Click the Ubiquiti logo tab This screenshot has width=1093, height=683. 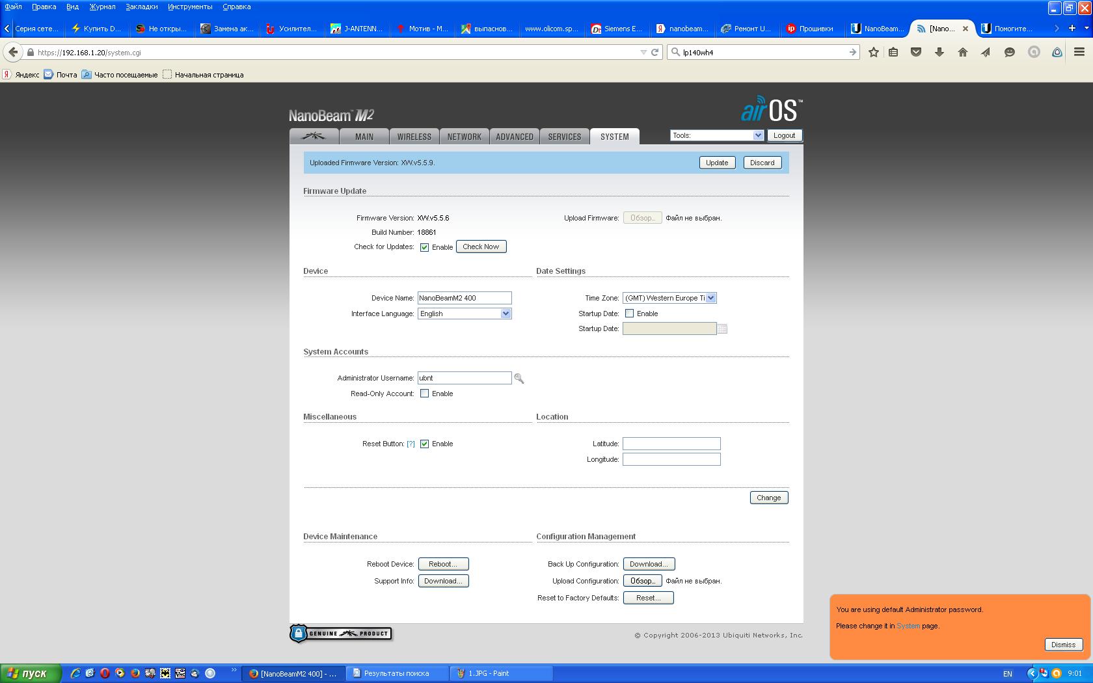tap(314, 137)
